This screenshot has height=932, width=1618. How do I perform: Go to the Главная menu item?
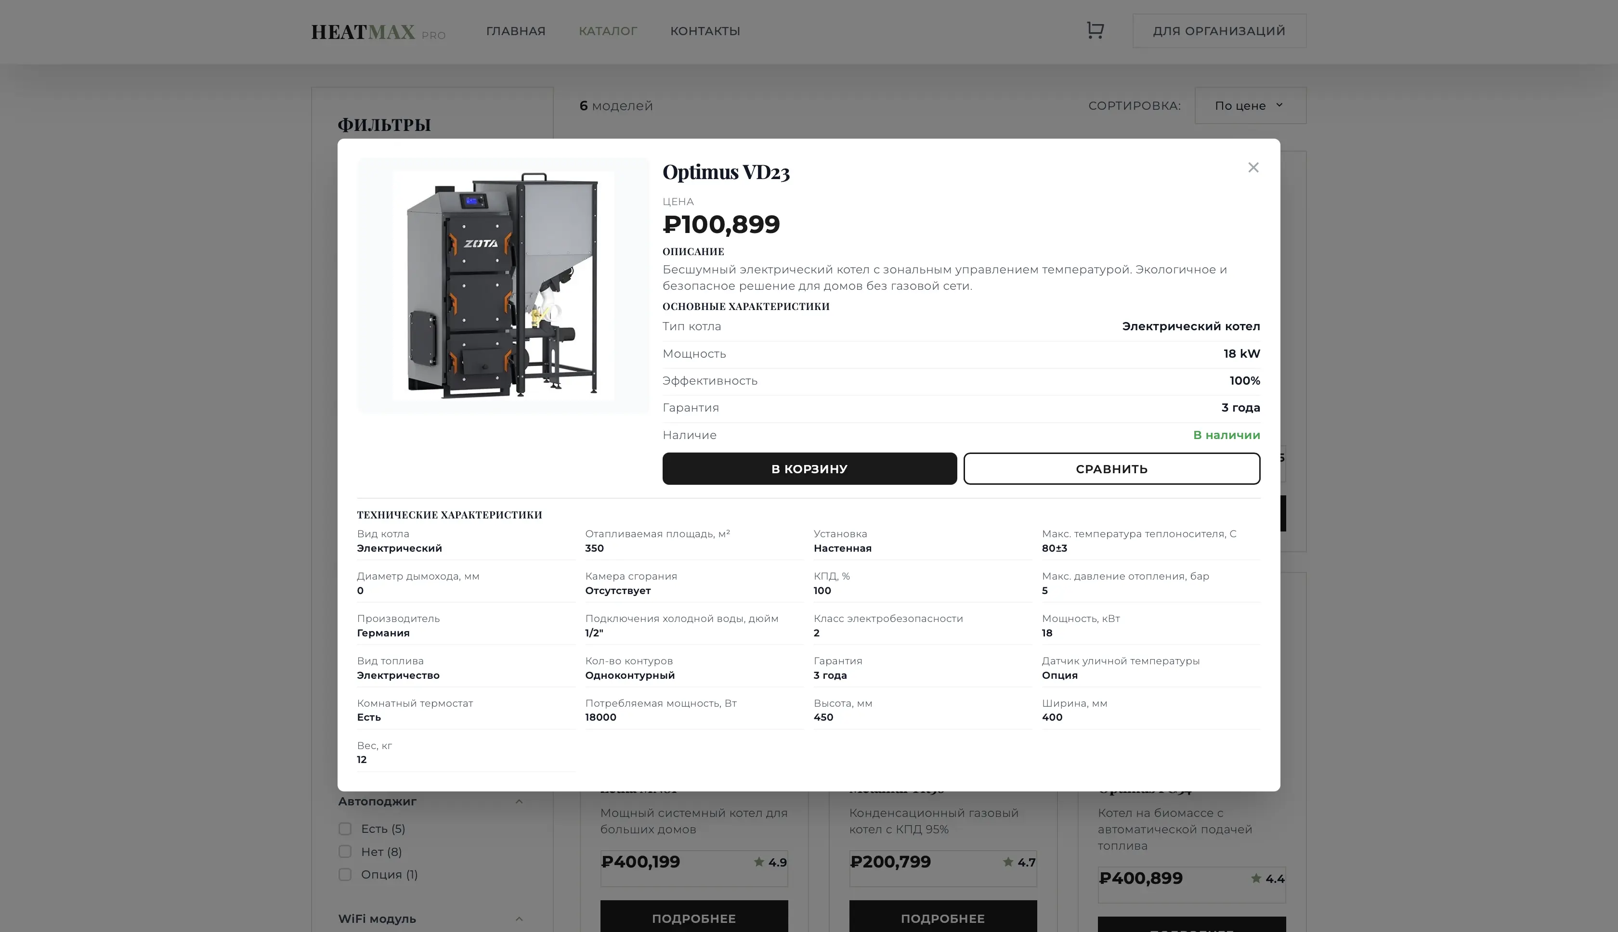coord(515,31)
